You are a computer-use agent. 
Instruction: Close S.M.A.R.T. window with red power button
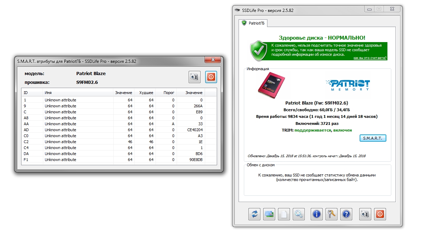tap(211, 77)
